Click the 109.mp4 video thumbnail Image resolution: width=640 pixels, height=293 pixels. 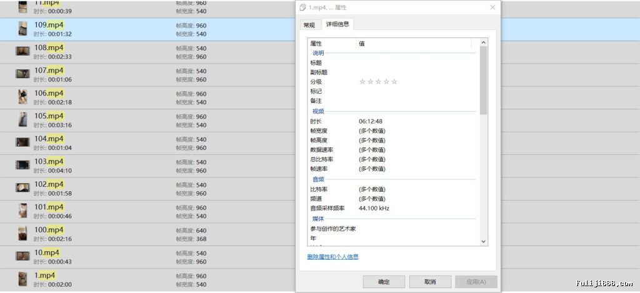coord(23,29)
